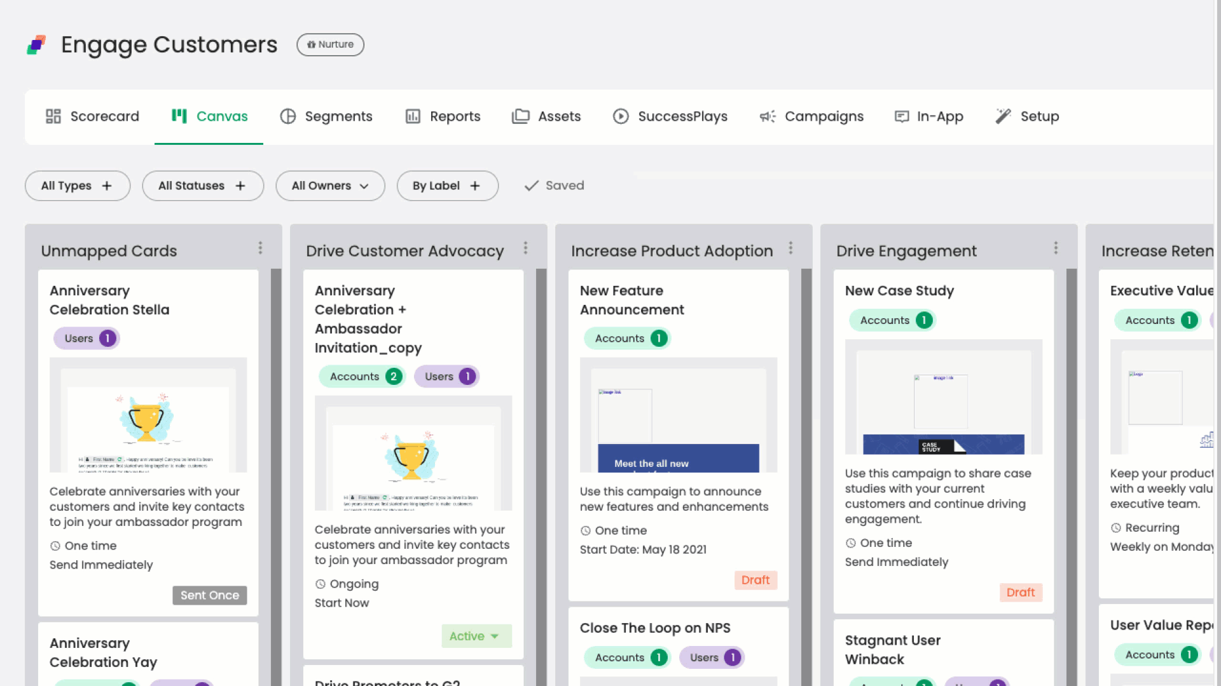Click the Drive Engagement column heading
1221x686 pixels.
906,251
